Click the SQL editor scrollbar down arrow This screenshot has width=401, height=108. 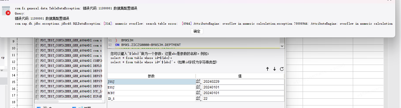pos(282,46)
